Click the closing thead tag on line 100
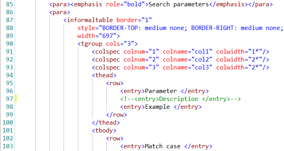 (x=106, y=123)
